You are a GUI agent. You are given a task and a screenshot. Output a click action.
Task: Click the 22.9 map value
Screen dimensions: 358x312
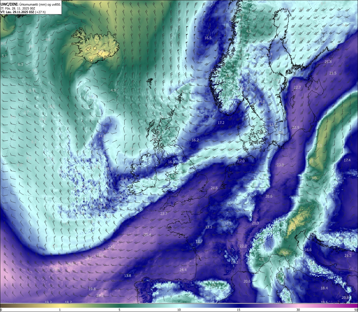click(x=296, y=127)
